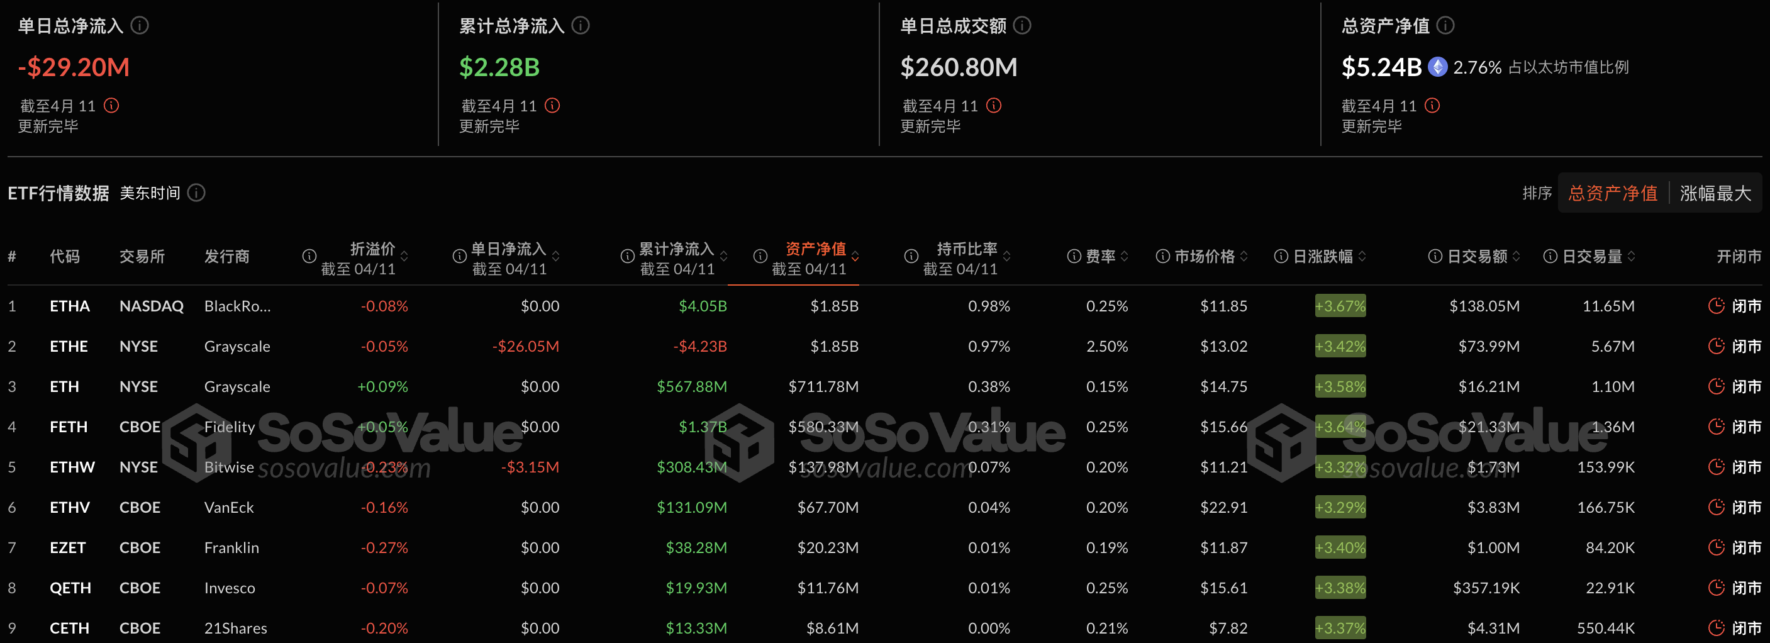The height and width of the screenshot is (643, 1770).
Task: Open the ETHA ticker link
Action: click(69, 306)
